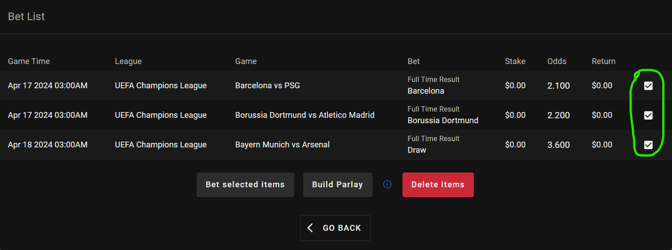Go back using the GO BACK button
Image resolution: width=672 pixels, height=250 pixels.
(x=335, y=228)
